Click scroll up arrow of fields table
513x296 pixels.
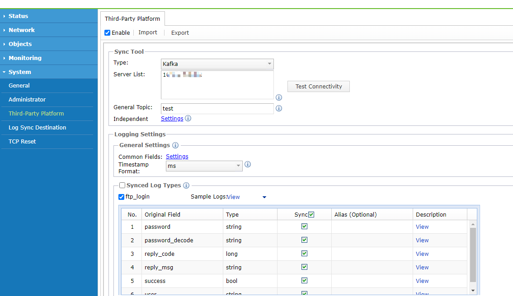[473, 224]
